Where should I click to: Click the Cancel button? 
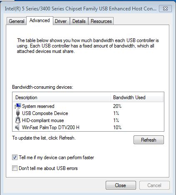click(x=154, y=185)
